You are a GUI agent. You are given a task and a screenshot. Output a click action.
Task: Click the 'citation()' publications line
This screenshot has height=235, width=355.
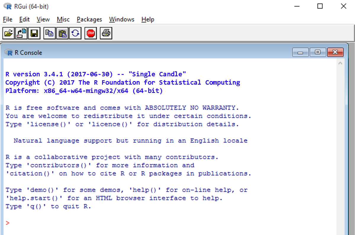point(128,173)
